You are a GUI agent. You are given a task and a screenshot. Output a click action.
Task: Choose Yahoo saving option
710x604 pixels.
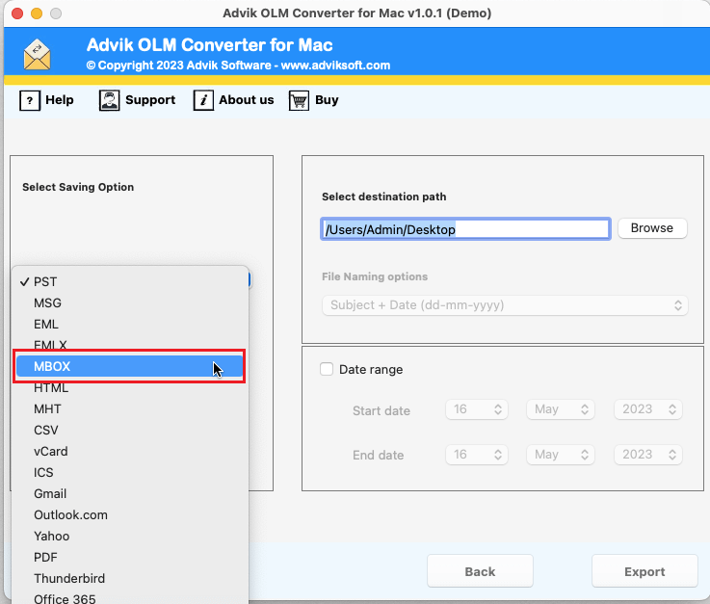(130, 536)
